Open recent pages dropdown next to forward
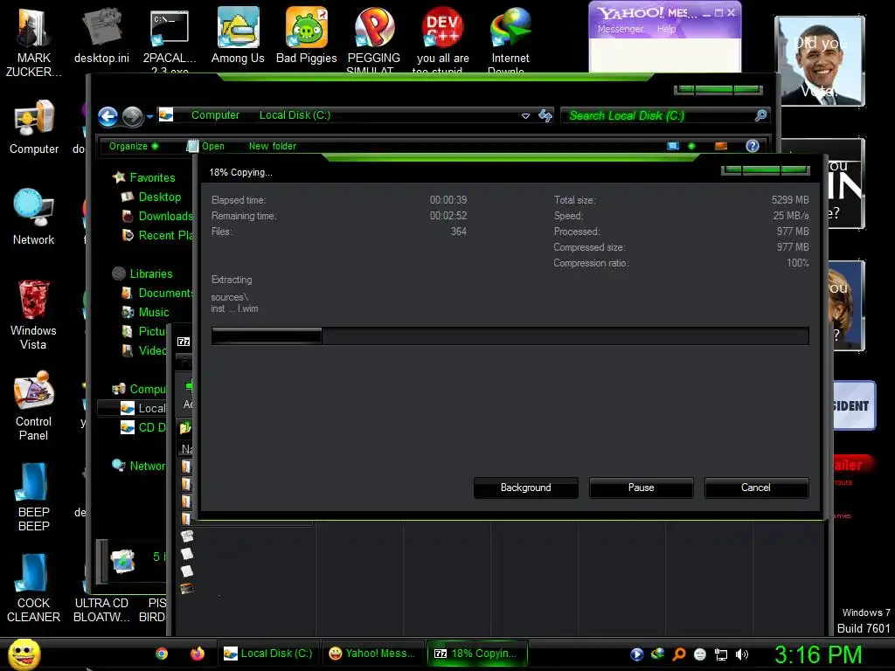The height and width of the screenshot is (671, 895). click(149, 117)
